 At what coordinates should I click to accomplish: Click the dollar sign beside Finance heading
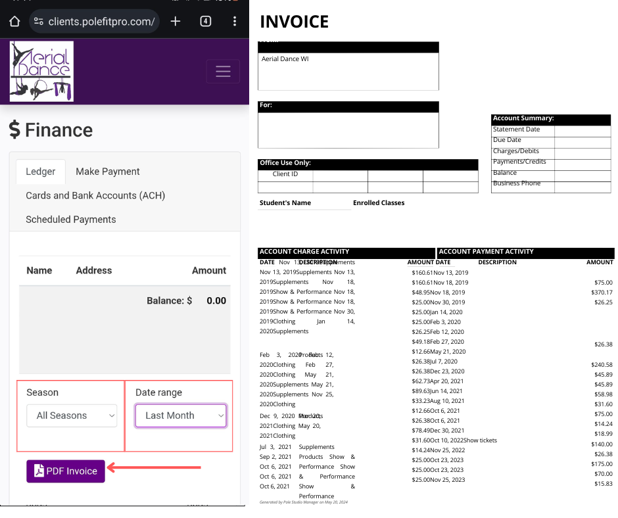pyautogui.click(x=14, y=130)
